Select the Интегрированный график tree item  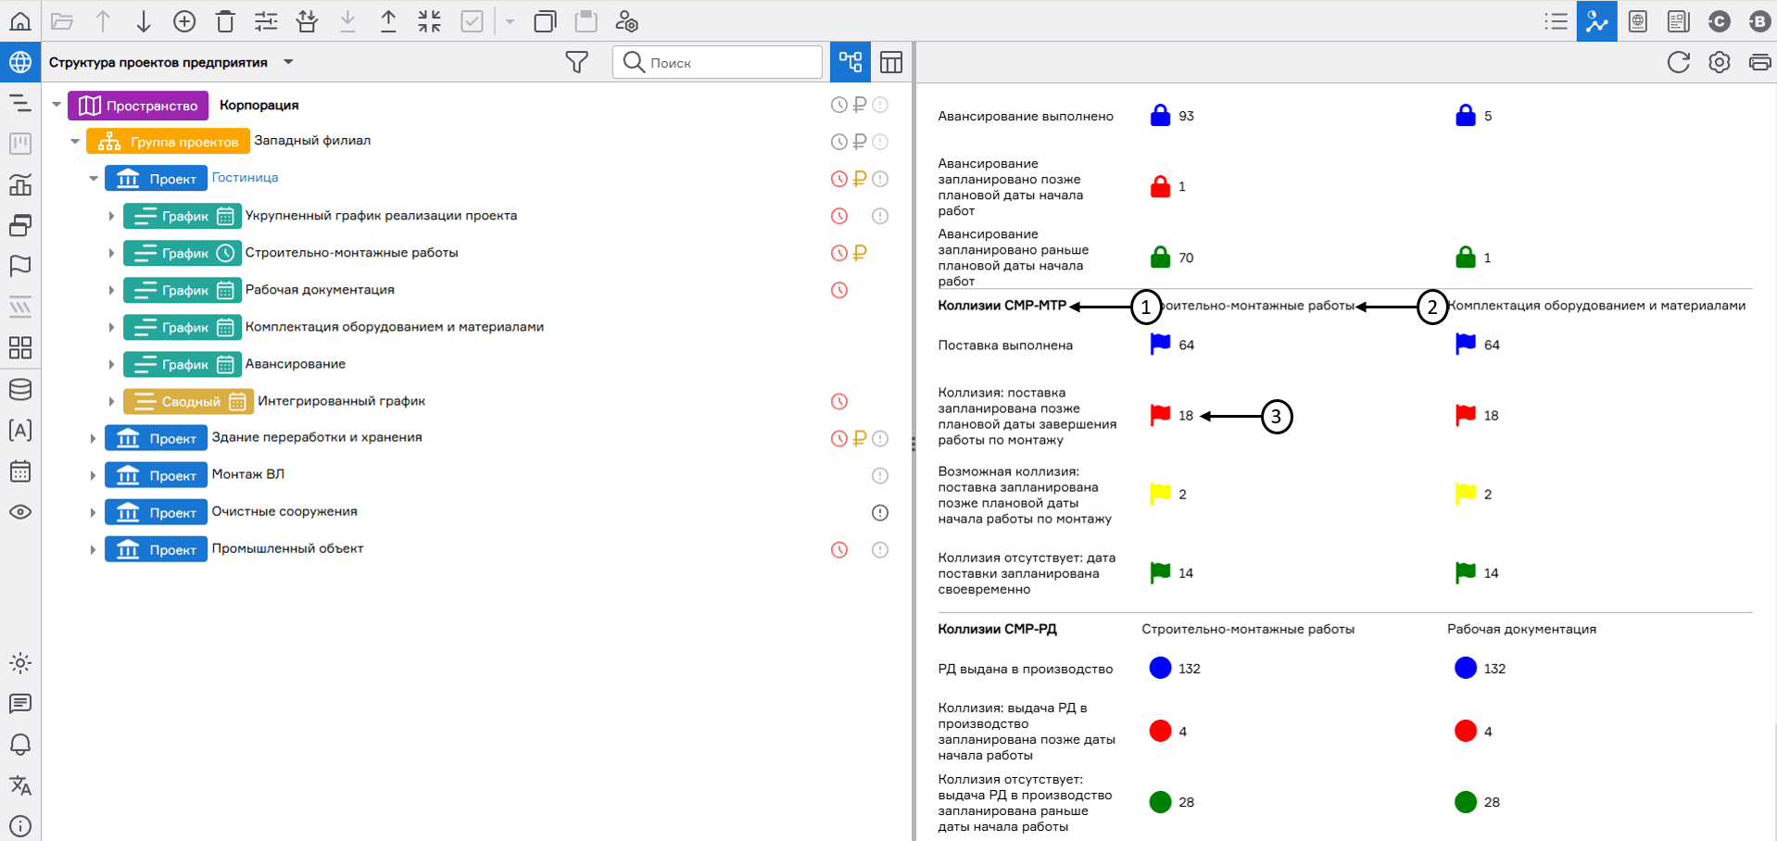341,401
